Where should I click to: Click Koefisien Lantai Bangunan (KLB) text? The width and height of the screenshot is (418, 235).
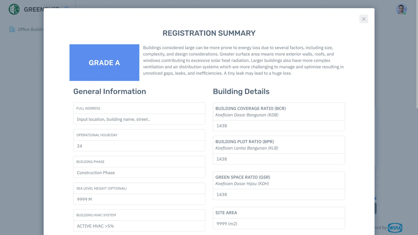coord(247,148)
